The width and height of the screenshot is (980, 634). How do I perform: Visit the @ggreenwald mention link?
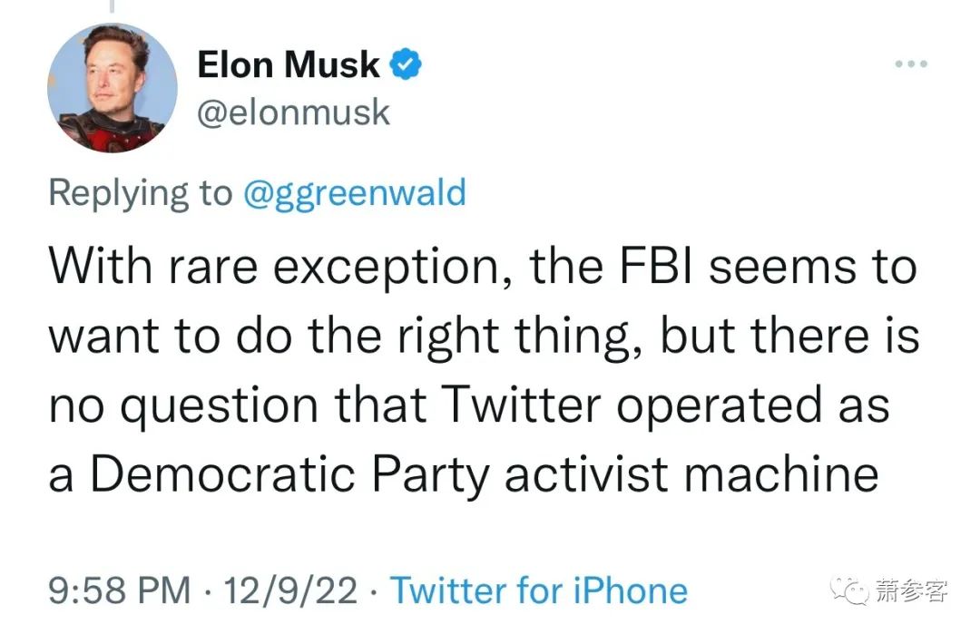tap(355, 193)
